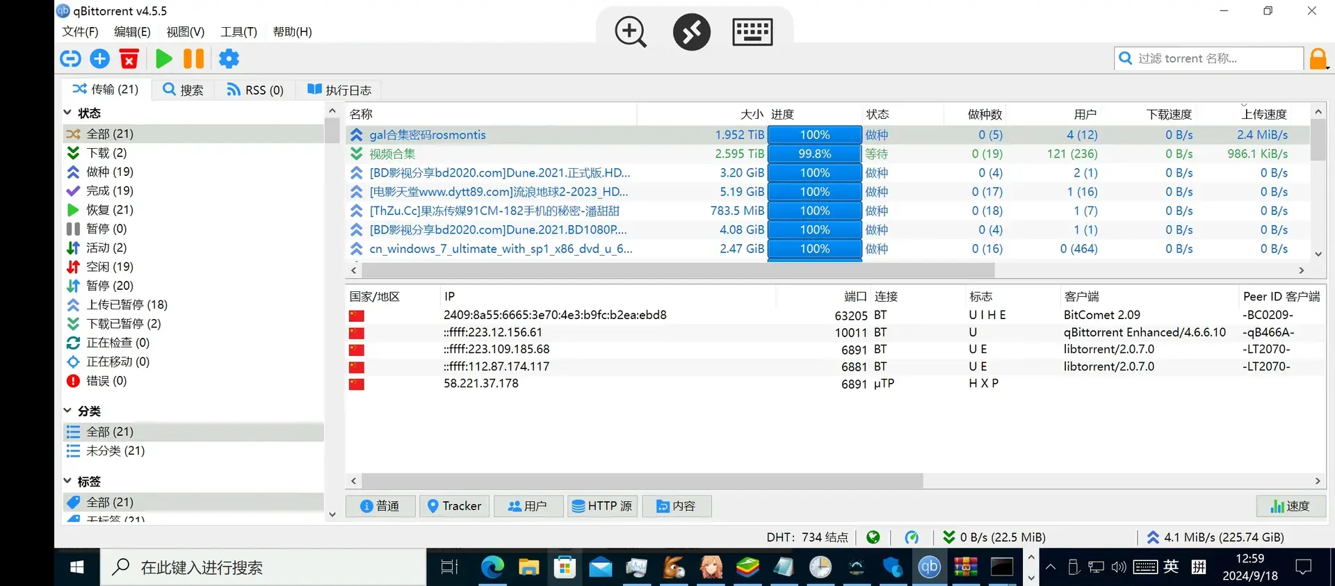
Task: Open Microsoft Edge from the taskbar
Action: 493,567
